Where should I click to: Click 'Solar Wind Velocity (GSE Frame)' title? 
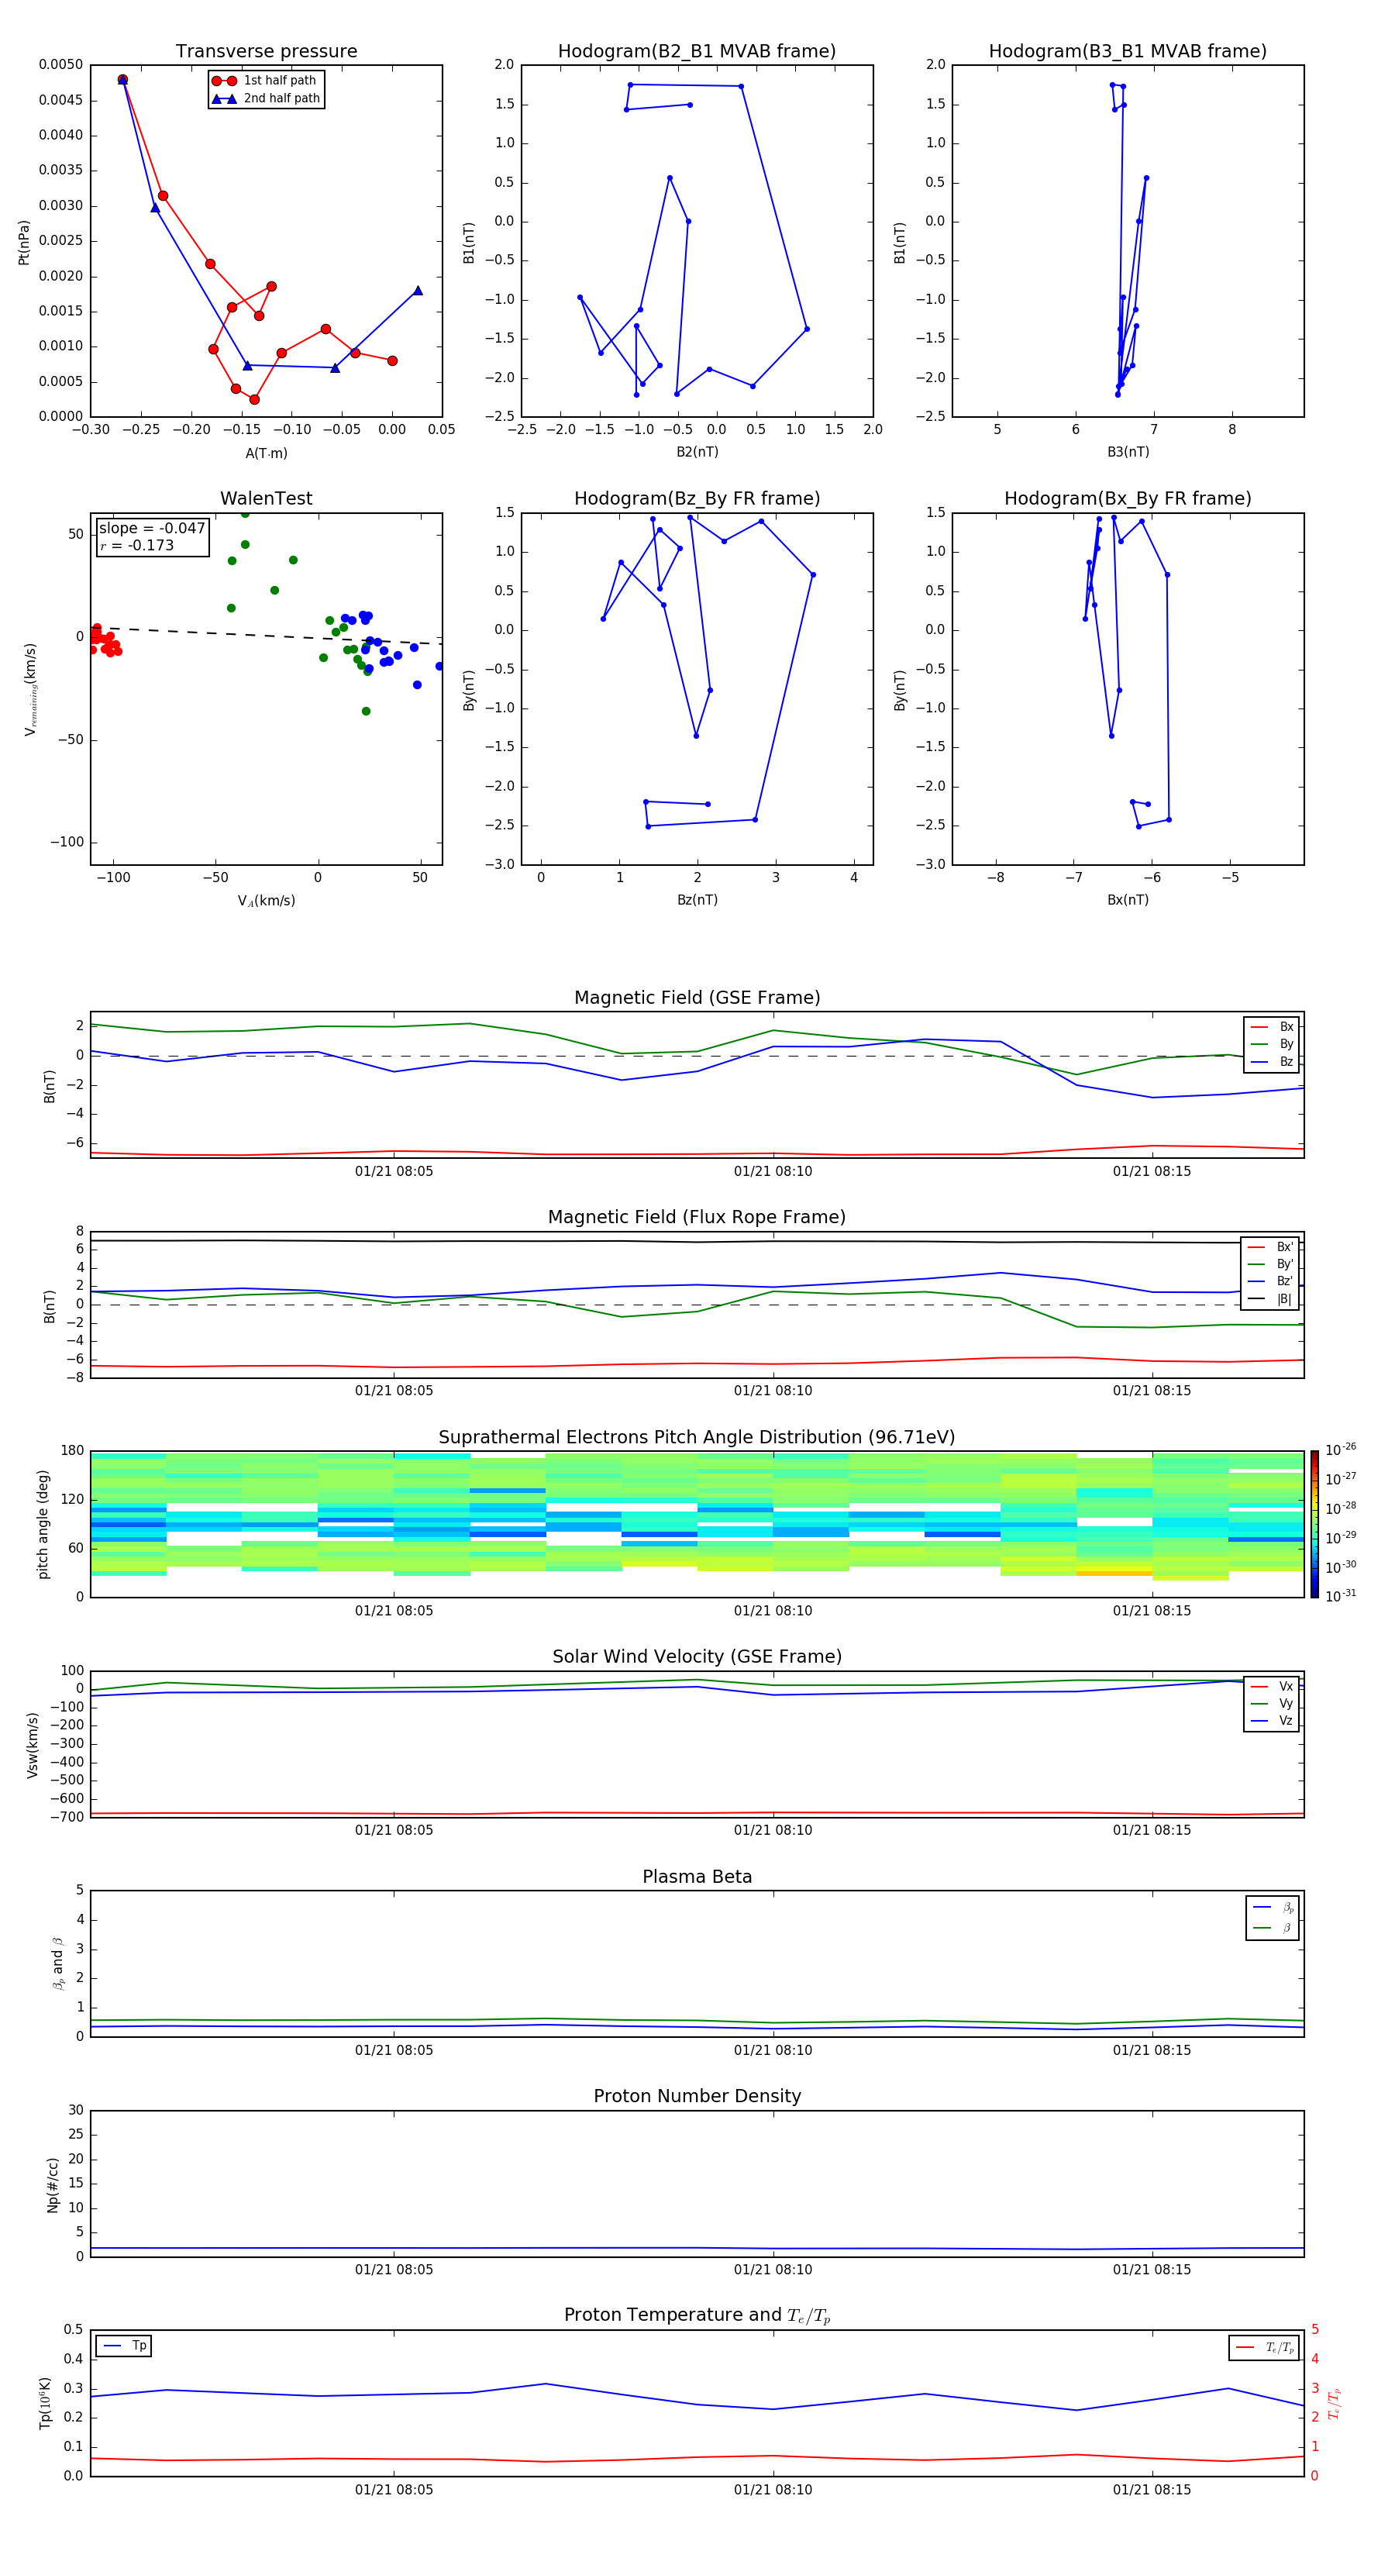click(x=697, y=1656)
